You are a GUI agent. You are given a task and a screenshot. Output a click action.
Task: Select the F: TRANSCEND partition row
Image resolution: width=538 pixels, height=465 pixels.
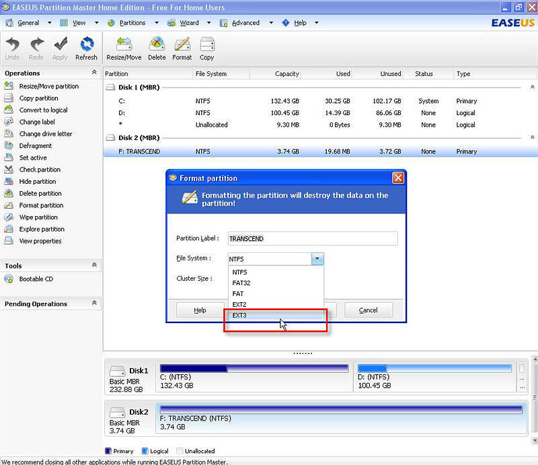320,151
